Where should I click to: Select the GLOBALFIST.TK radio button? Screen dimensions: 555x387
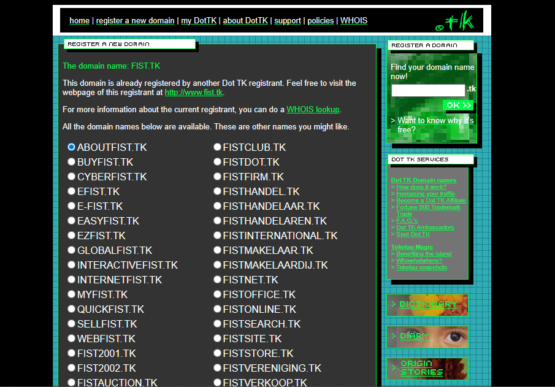click(72, 250)
